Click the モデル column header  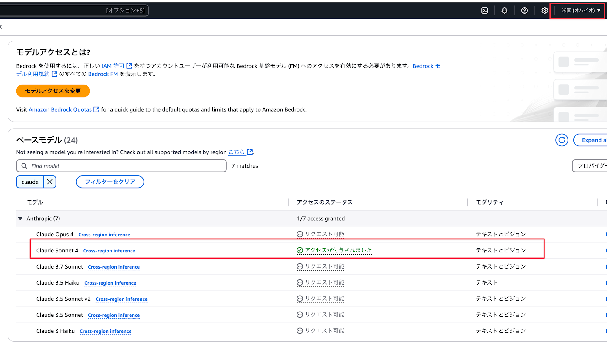tap(35, 202)
